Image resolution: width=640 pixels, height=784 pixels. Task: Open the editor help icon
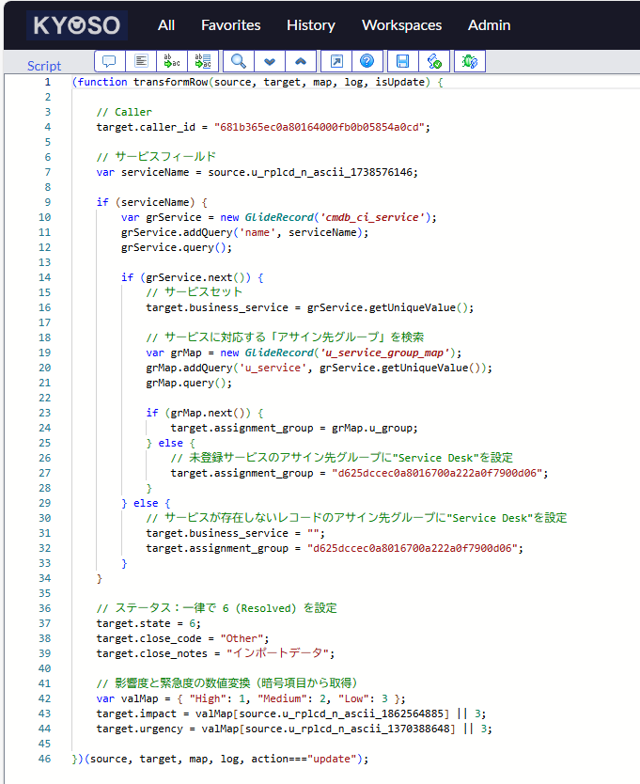pyautogui.click(x=367, y=61)
